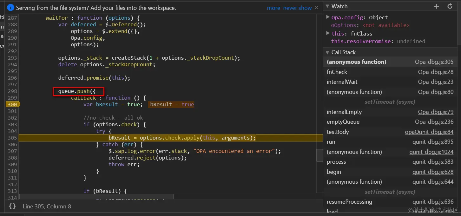Collapse the Watch section
Screen dimensions: 461x216
pyautogui.click(x=327, y=6)
